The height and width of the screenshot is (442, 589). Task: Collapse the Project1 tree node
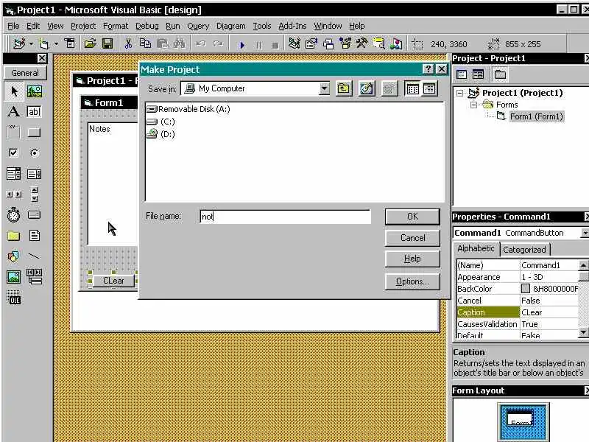click(x=459, y=93)
